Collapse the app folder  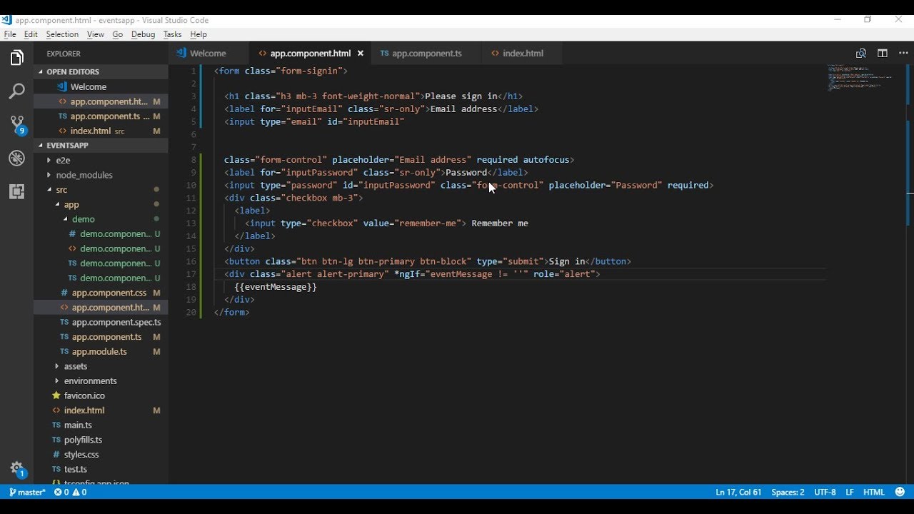tap(101, 204)
